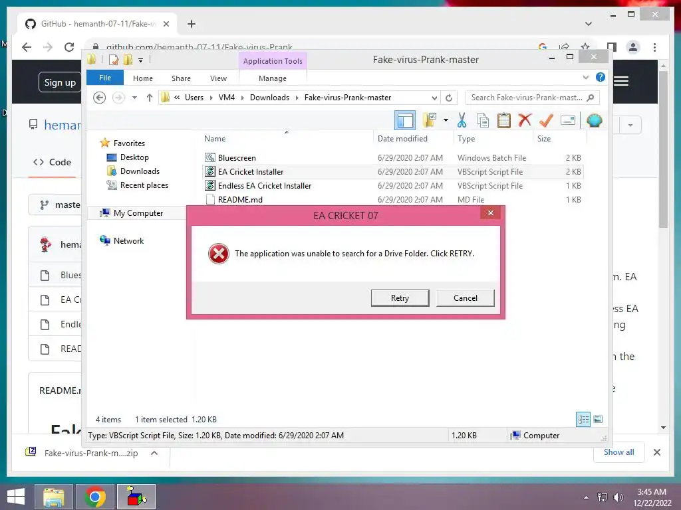The width and height of the screenshot is (681, 510).
Task: Expand the quick access toolbar dropdown
Action: (x=141, y=60)
